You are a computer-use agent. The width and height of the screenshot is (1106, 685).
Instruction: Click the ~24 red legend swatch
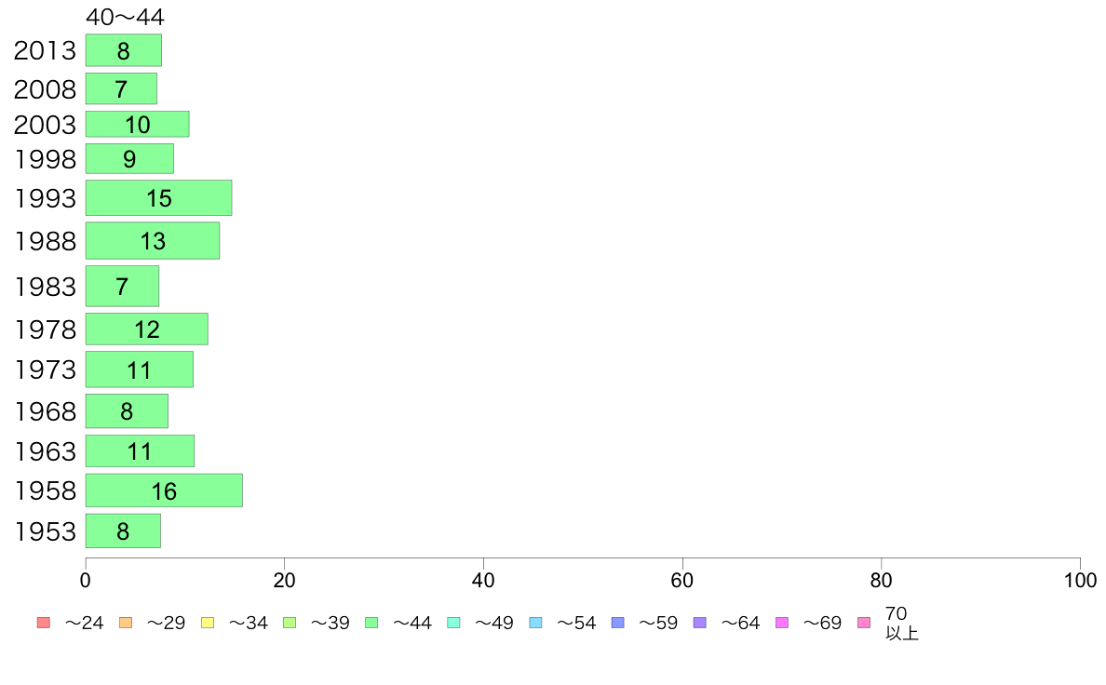[x=44, y=623]
